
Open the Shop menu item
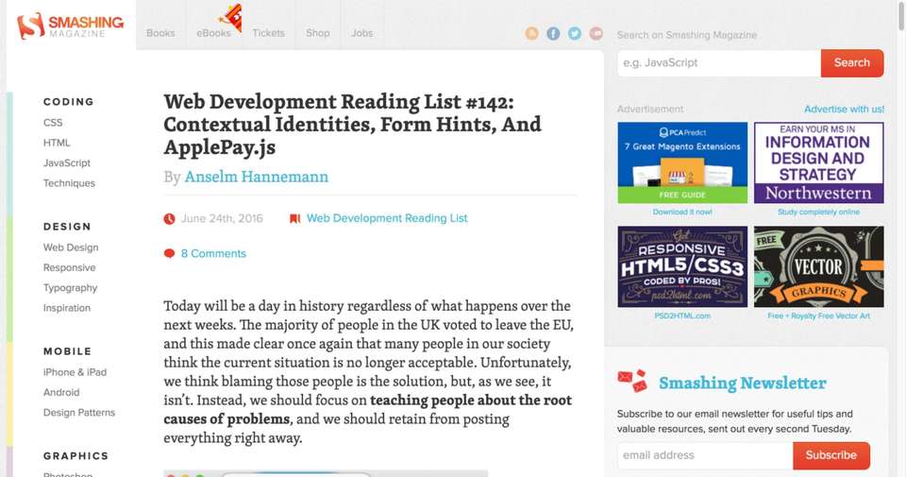click(318, 33)
